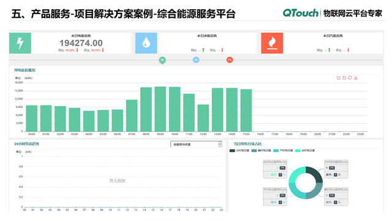
Task: Open the site selection dropdown in load trend panel
Action: click(x=196, y=144)
